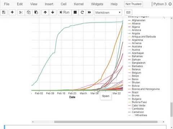Screen dimensions: 173x129
Task: Select Algeria legend entry
Action: coord(136,27)
